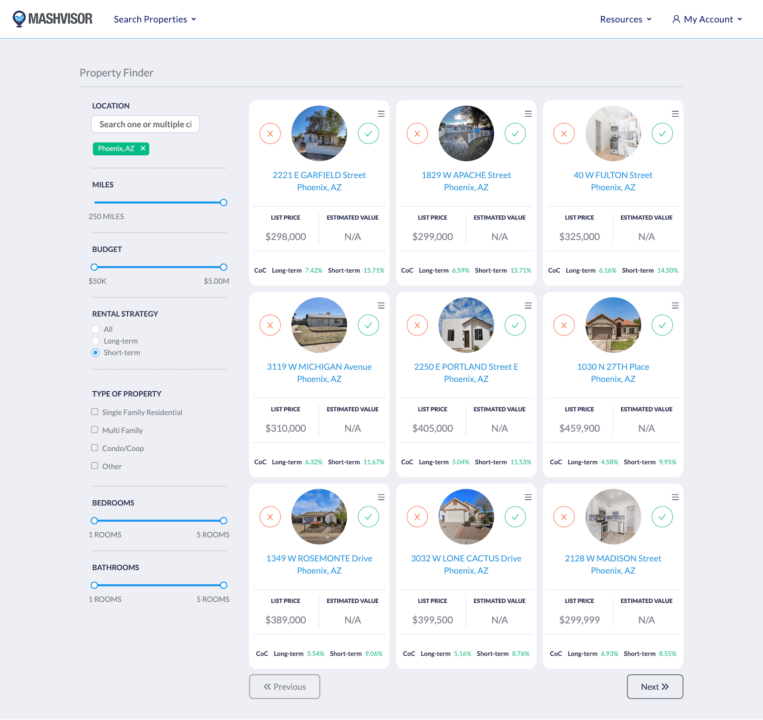
Task: Dismiss the 40 W Fulton Street property
Action: coord(564,133)
